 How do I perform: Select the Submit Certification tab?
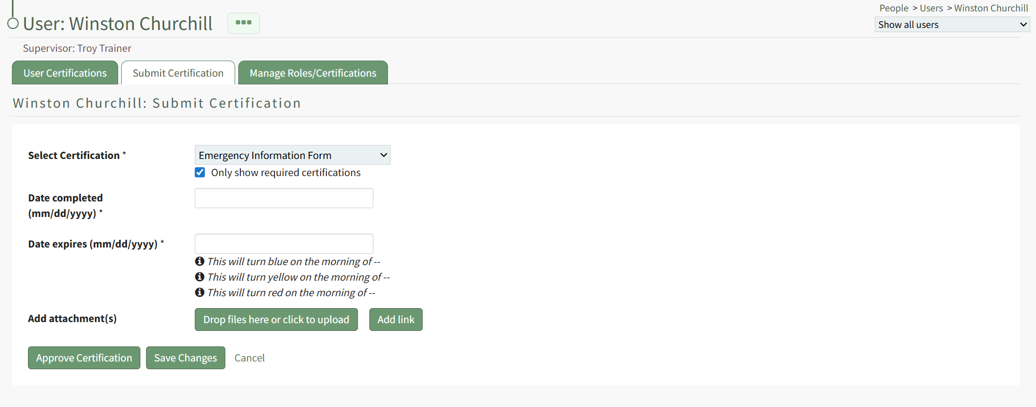pos(178,73)
